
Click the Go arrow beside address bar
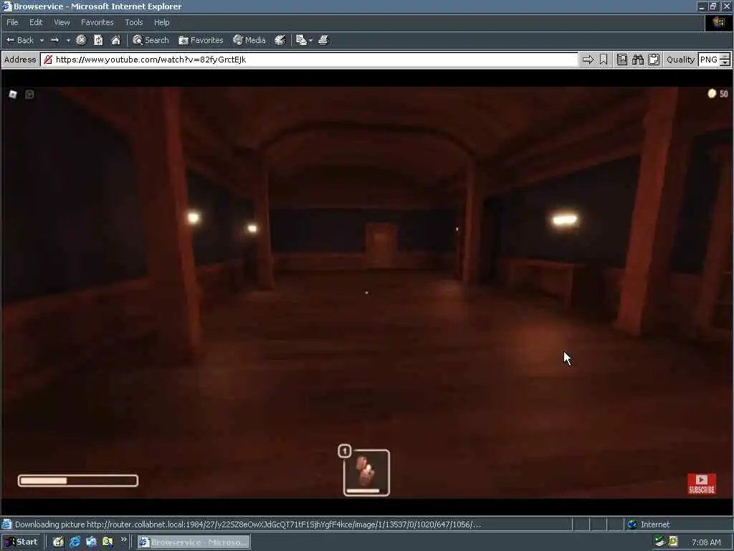pyautogui.click(x=588, y=60)
